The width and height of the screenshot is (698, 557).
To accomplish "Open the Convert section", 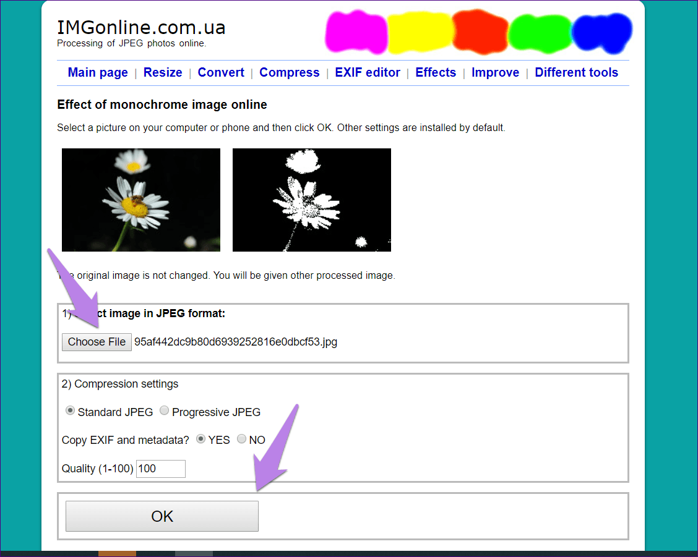I will [221, 72].
